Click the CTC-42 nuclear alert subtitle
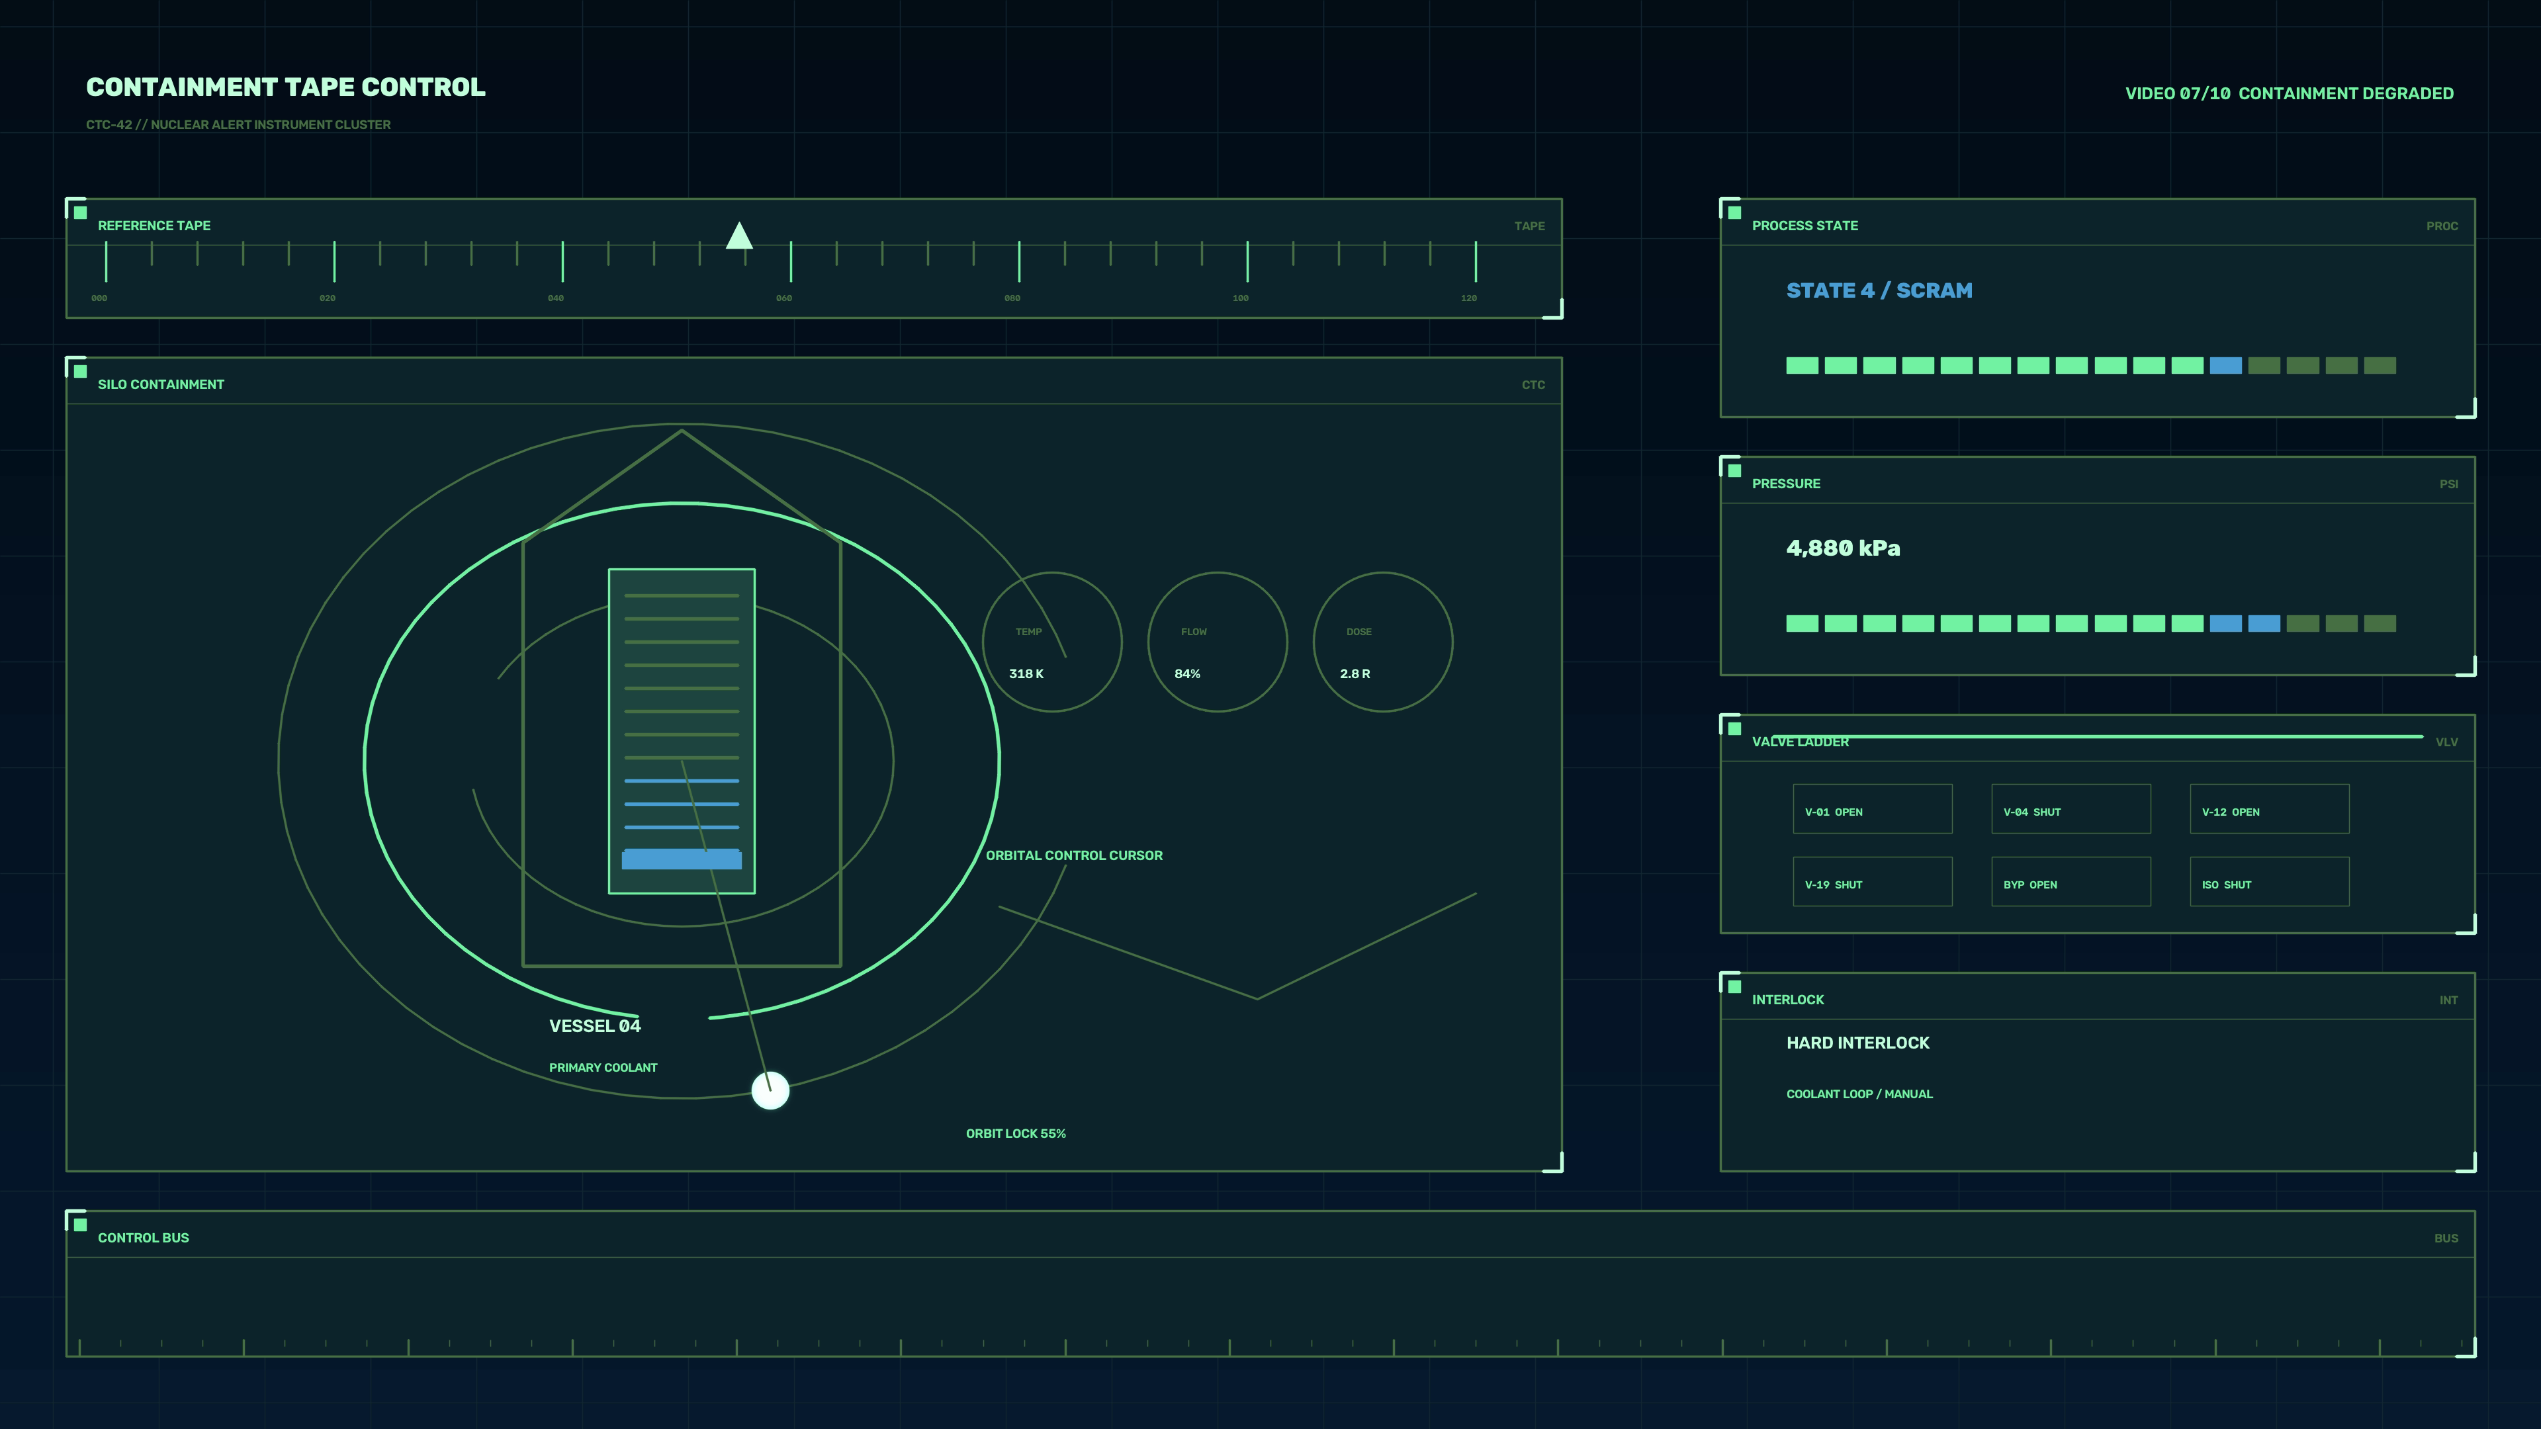This screenshot has width=2541, height=1429. [x=238, y=125]
